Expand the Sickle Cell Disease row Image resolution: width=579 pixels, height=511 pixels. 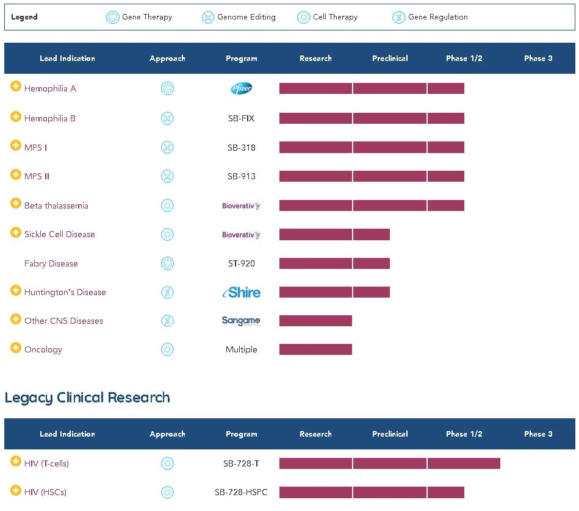pyautogui.click(x=16, y=232)
